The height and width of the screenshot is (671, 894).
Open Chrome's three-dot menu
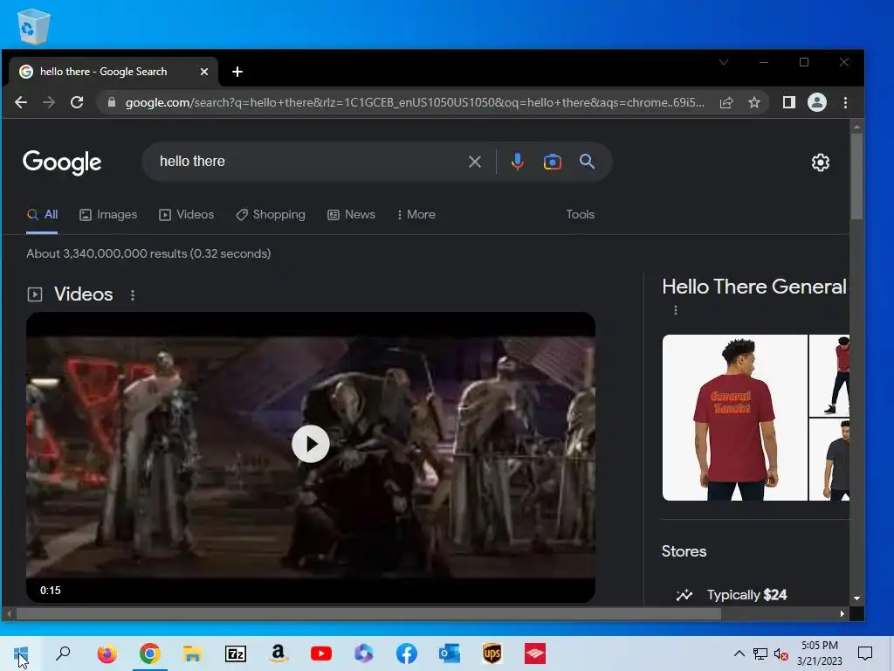pyautogui.click(x=845, y=103)
